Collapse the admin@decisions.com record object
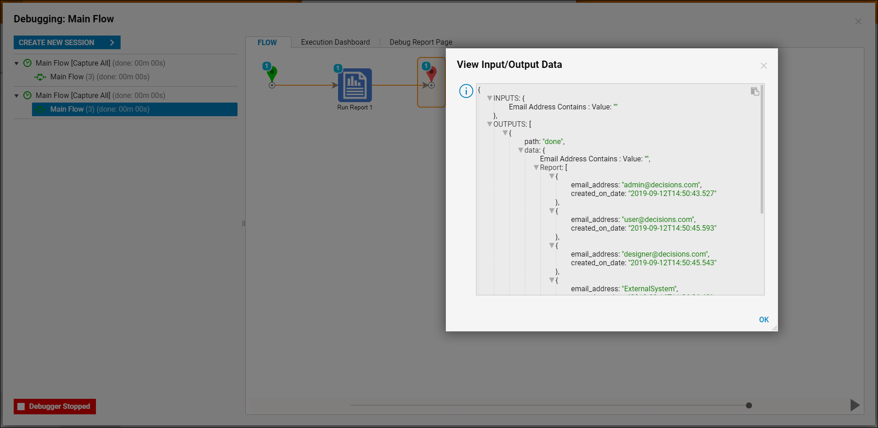This screenshot has height=428, width=878. 552,176
